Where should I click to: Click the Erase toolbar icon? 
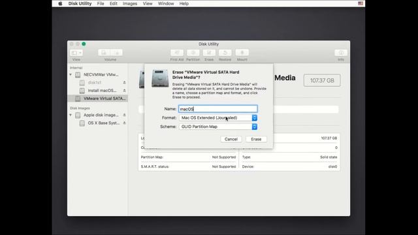(209, 53)
